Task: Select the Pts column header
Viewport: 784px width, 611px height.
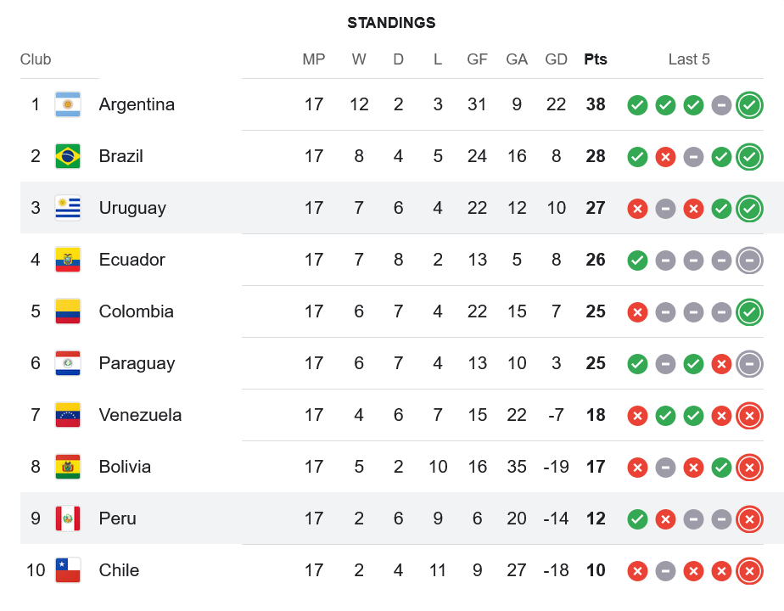Action: coord(596,59)
